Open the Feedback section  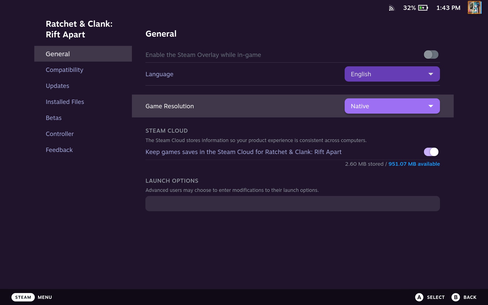[83, 150]
